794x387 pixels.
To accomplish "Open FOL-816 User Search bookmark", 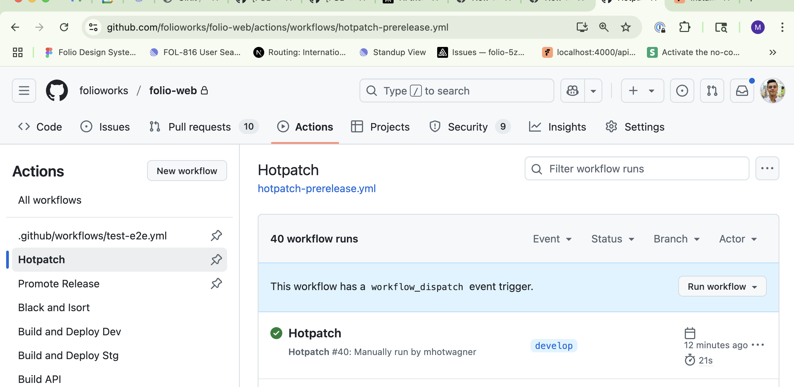I will pos(195,52).
